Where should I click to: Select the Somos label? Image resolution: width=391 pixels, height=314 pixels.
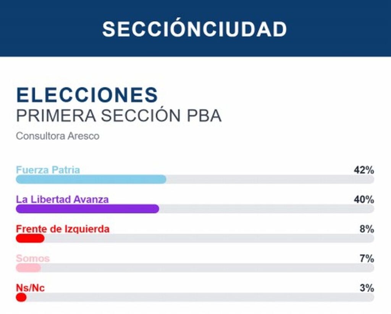pyautogui.click(x=33, y=258)
